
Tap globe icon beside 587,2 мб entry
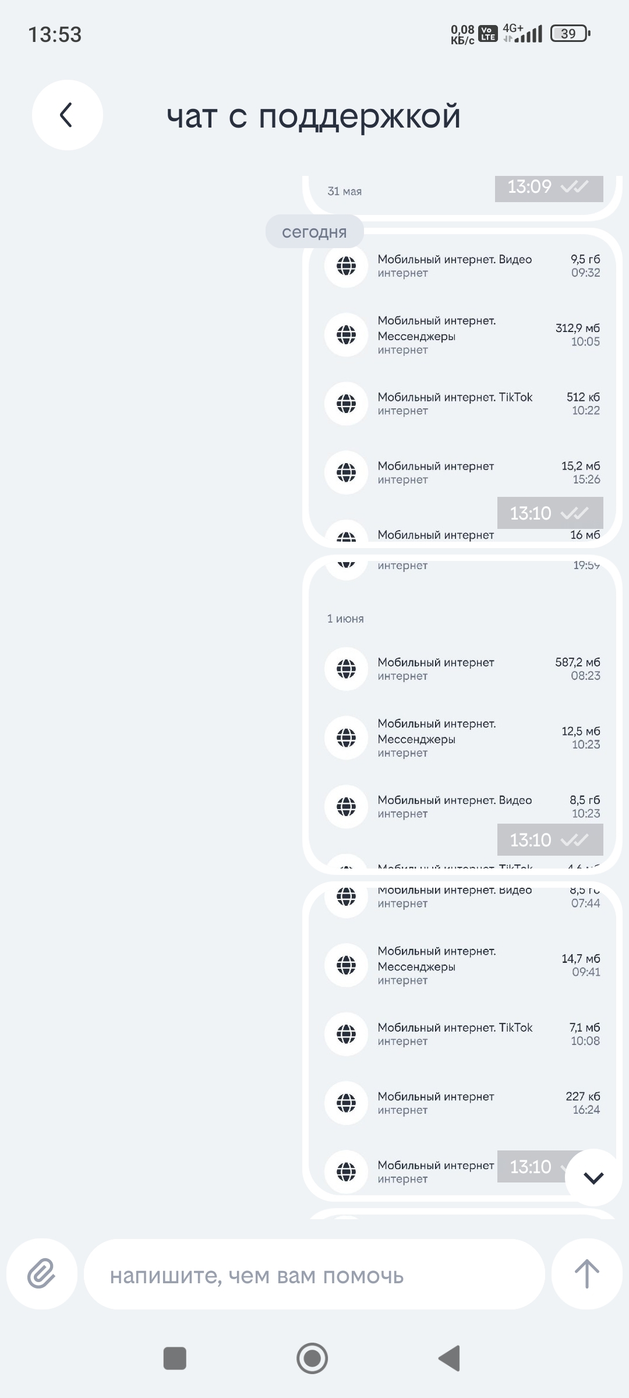tap(347, 669)
